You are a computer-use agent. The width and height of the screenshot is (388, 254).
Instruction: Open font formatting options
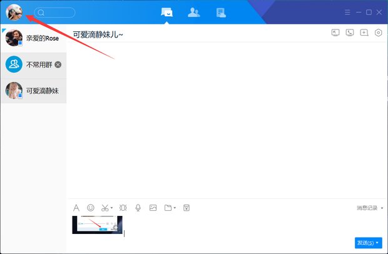pyautogui.click(x=76, y=208)
